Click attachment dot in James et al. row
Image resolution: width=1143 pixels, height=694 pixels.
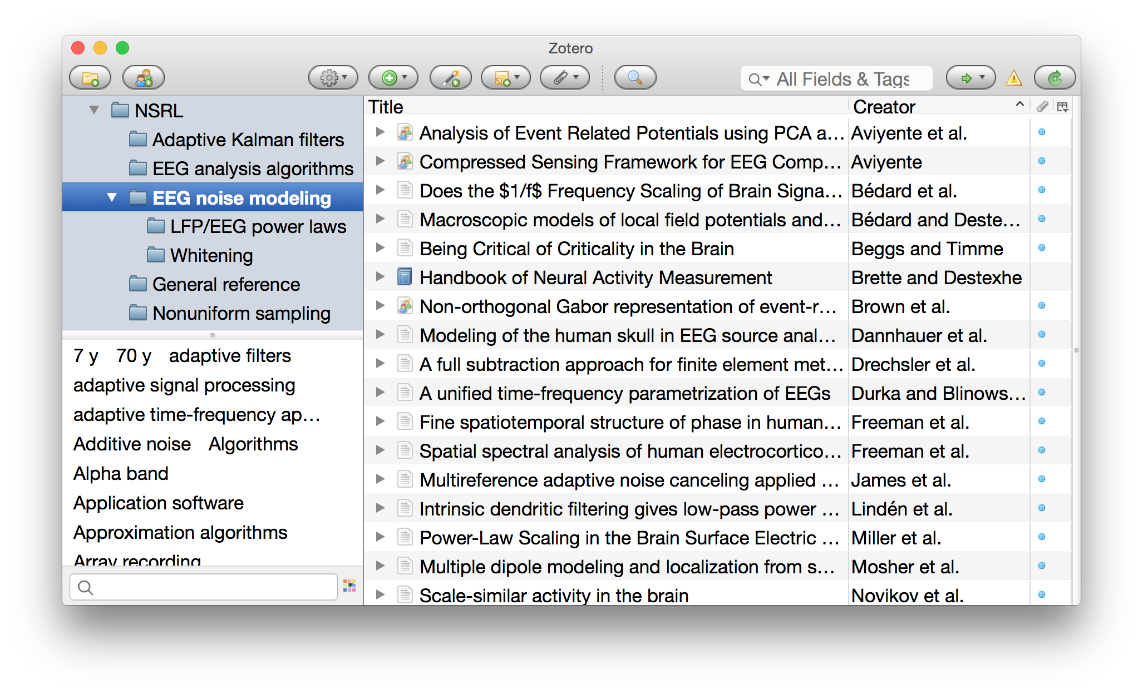(1042, 479)
